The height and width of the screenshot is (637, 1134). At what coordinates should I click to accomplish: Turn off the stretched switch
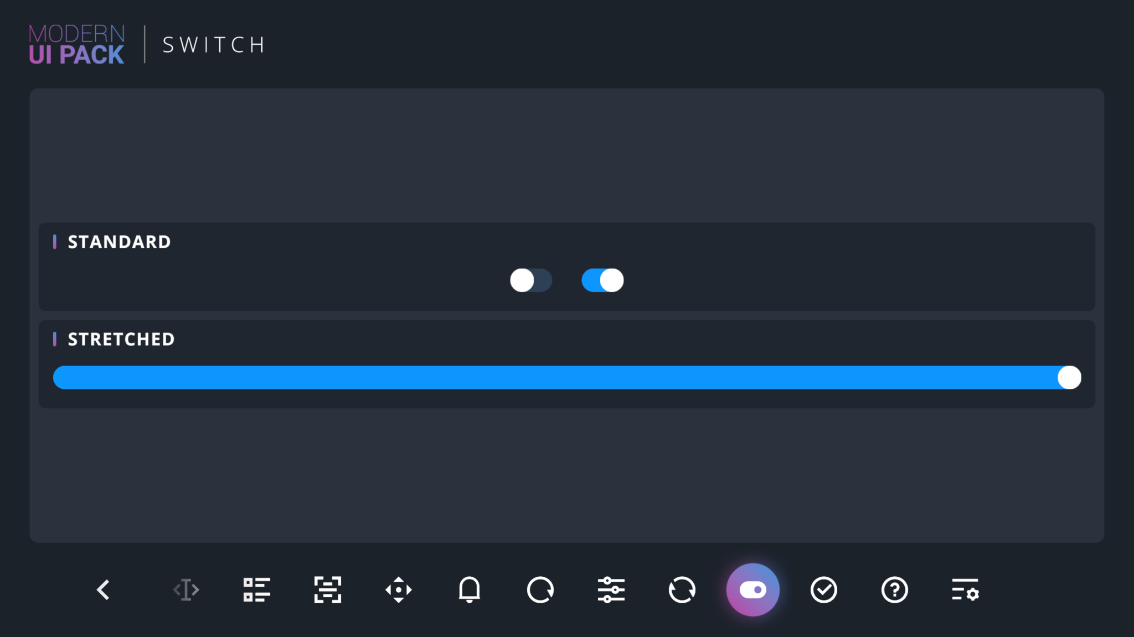tap(566, 377)
